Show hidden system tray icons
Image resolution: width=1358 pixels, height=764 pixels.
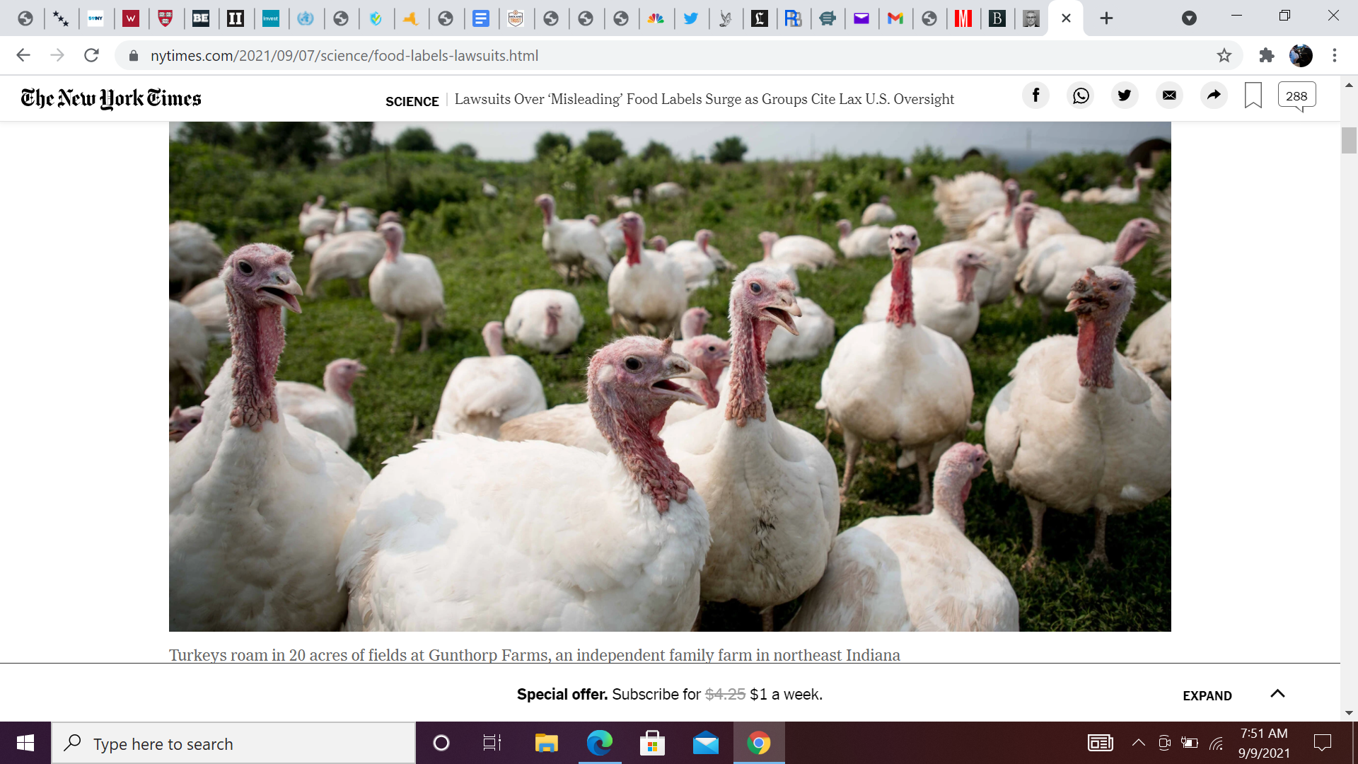tap(1138, 743)
